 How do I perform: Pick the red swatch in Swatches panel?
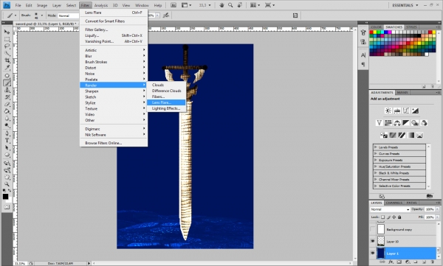(371, 32)
